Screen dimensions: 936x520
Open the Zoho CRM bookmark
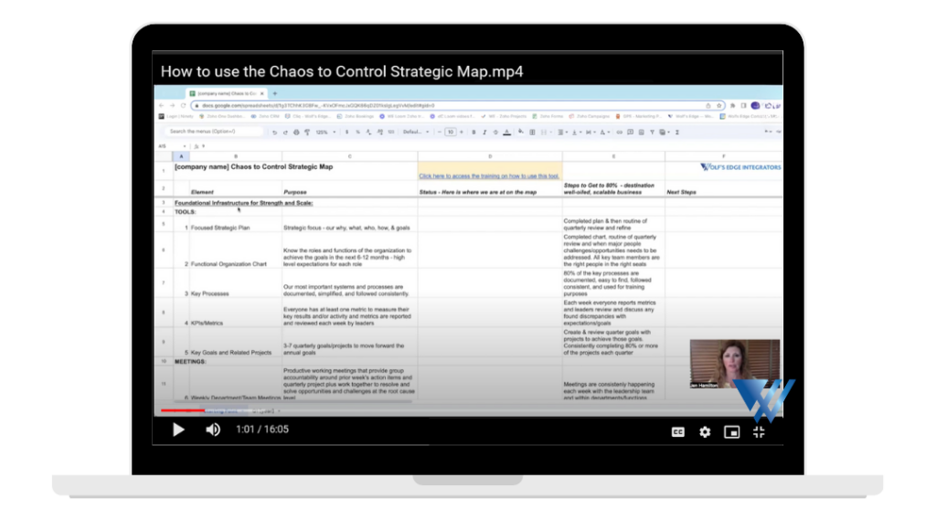pyautogui.click(x=265, y=116)
